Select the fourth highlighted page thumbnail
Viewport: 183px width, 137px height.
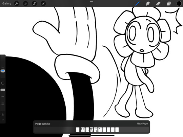[91, 130]
